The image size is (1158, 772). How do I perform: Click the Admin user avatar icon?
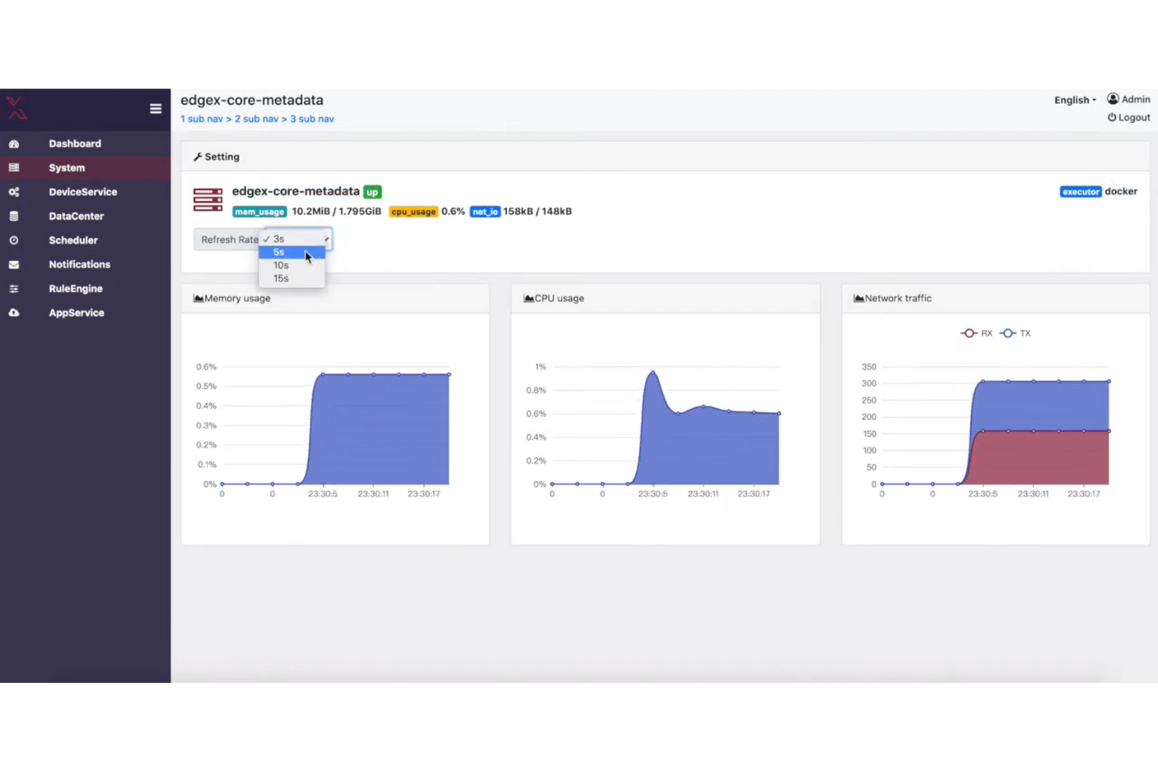click(x=1114, y=99)
